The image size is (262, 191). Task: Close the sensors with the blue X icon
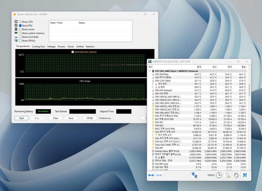245,175
